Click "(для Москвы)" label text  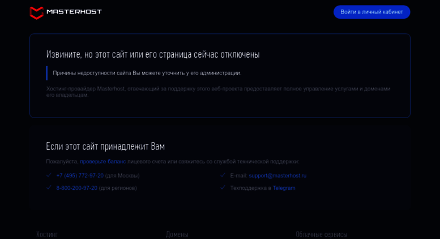(x=122, y=176)
